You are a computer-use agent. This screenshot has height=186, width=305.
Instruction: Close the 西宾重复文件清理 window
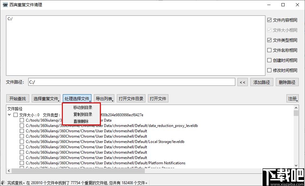tap(297, 5)
